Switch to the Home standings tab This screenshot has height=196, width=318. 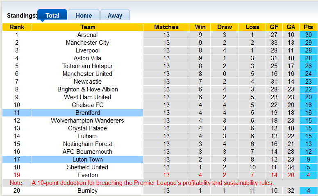[84, 16]
